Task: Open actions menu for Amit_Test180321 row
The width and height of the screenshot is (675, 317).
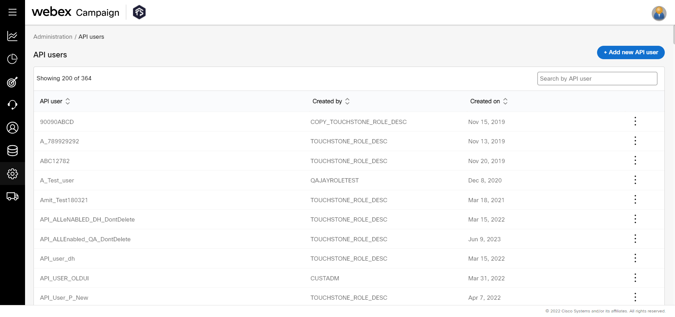Action: [x=635, y=200]
